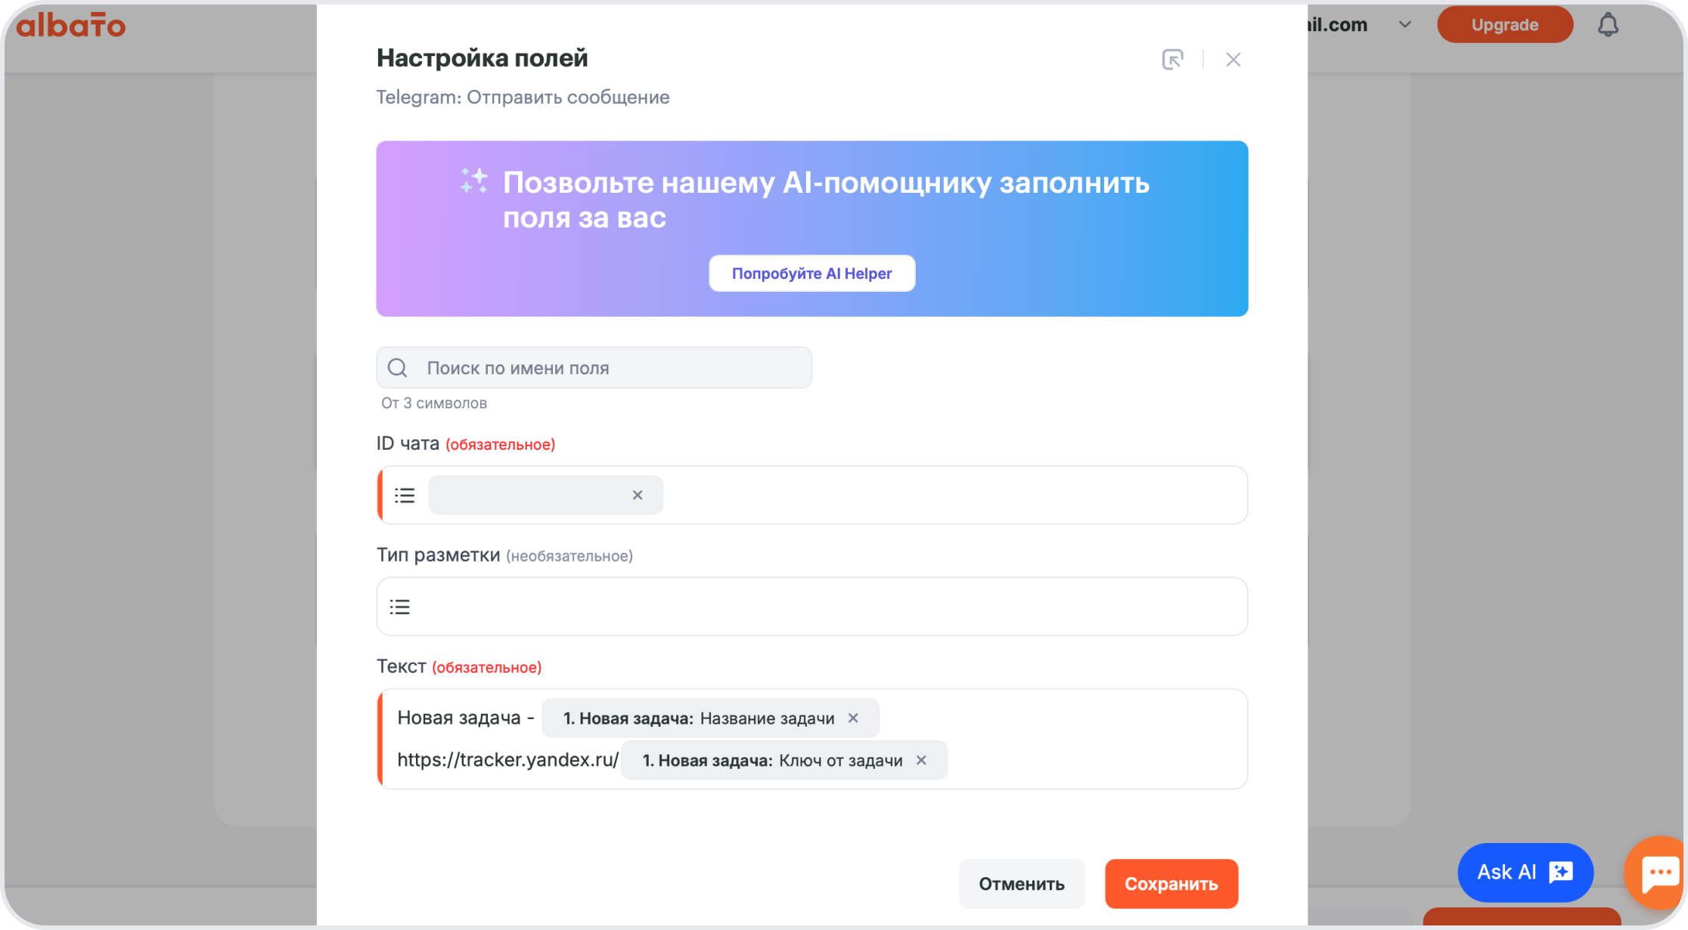Open the live chat support bubble
The image size is (1688, 930).
(1656, 873)
